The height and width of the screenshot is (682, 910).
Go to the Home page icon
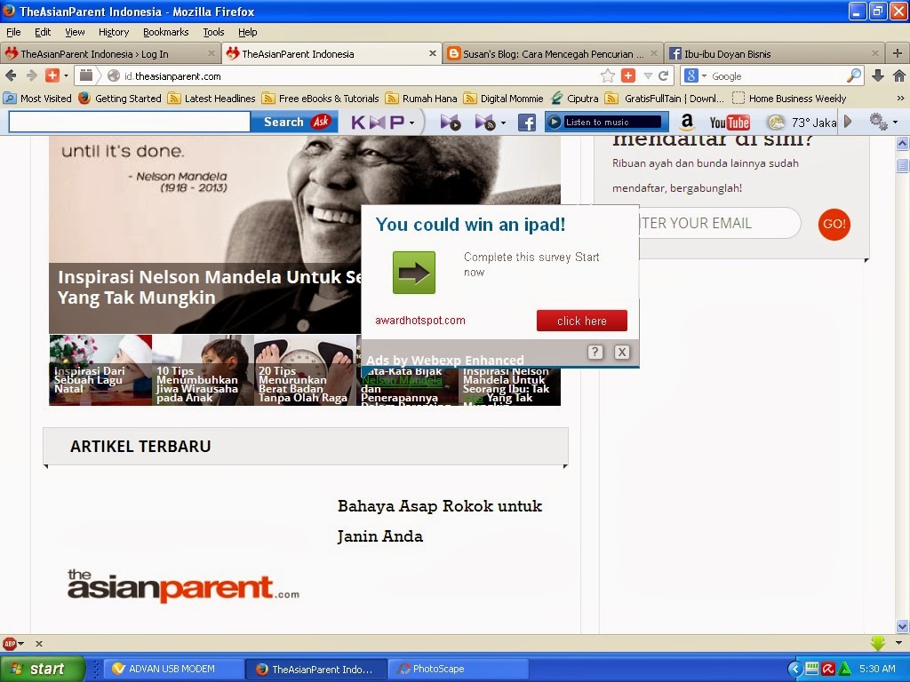[899, 75]
